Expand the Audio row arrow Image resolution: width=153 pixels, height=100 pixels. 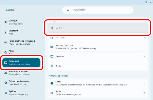[x=144, y=66]
